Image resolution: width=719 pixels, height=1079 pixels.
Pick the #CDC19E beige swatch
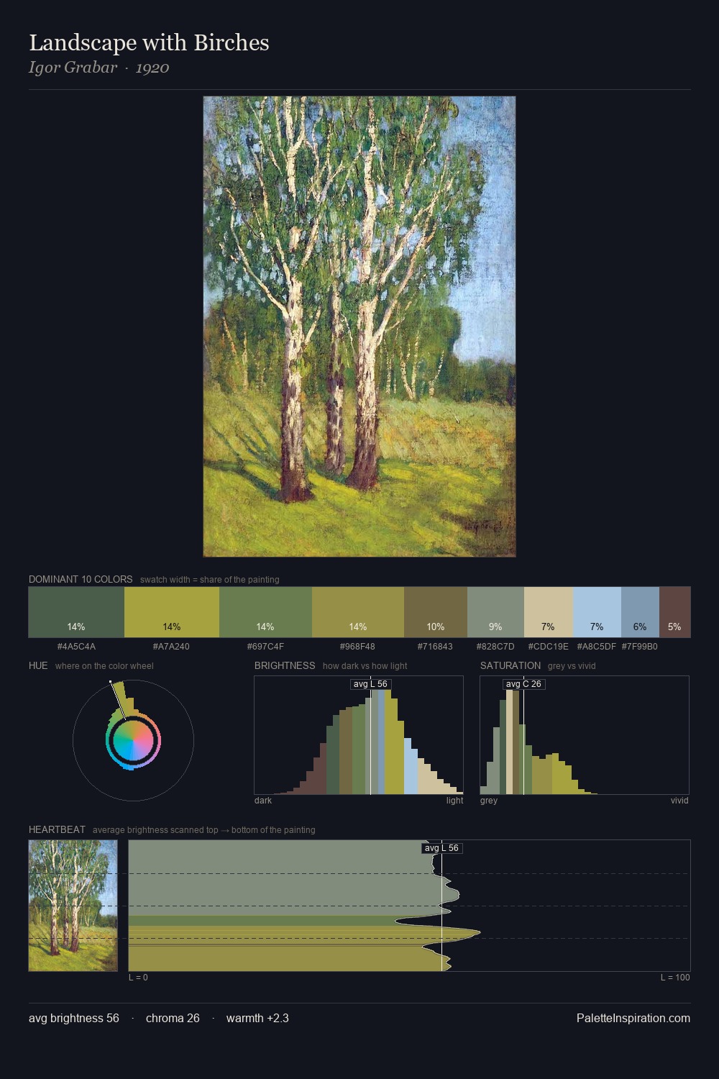pos(549,612)
